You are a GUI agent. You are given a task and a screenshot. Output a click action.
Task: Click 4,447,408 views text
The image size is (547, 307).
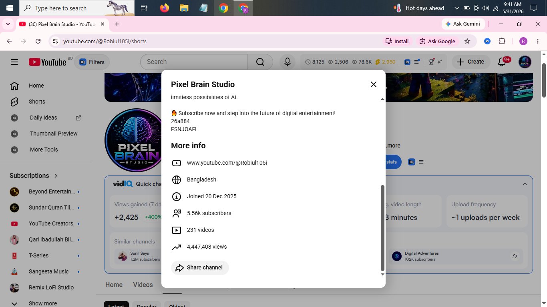[x=207, y=247]
